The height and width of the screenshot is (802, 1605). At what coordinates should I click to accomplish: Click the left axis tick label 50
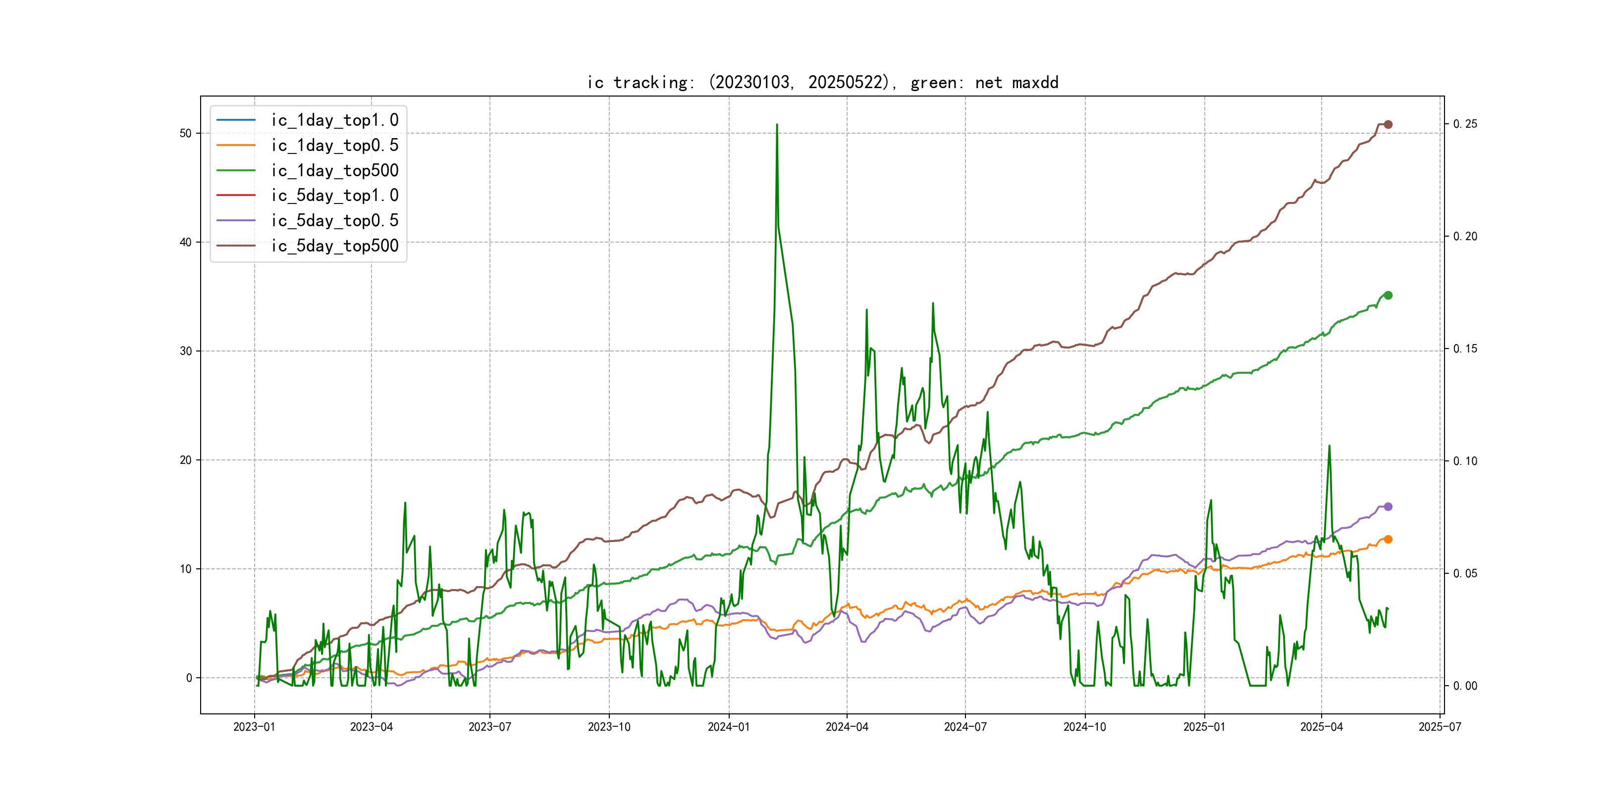186,133
